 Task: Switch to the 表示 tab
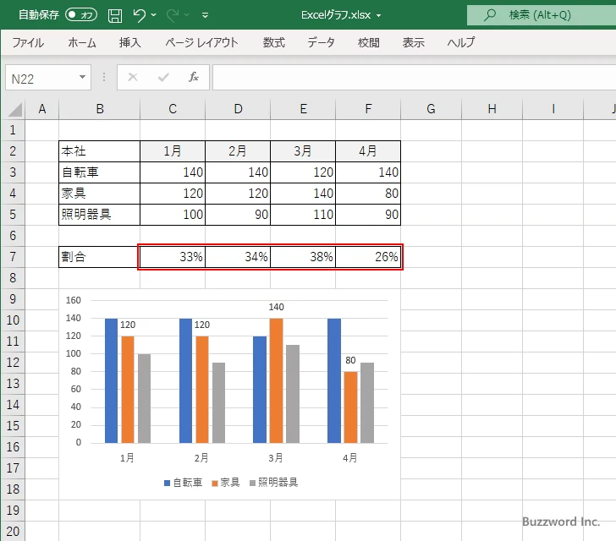413,42
